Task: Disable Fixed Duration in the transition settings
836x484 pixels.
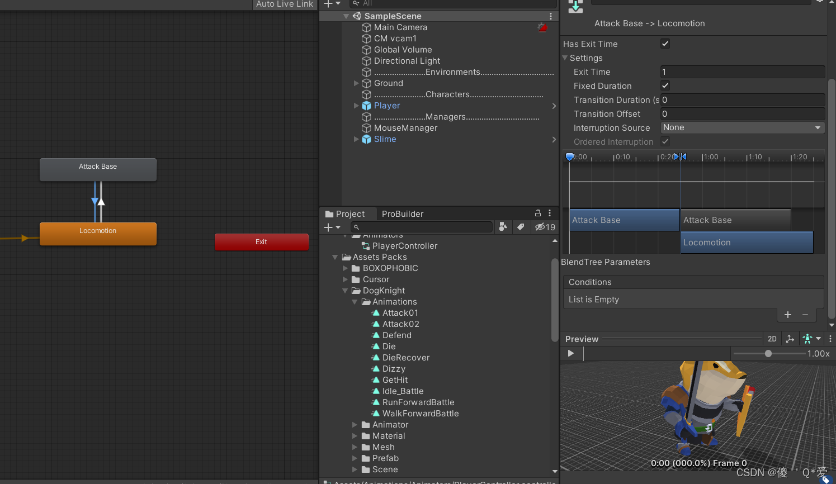Action: pos(664,86)
